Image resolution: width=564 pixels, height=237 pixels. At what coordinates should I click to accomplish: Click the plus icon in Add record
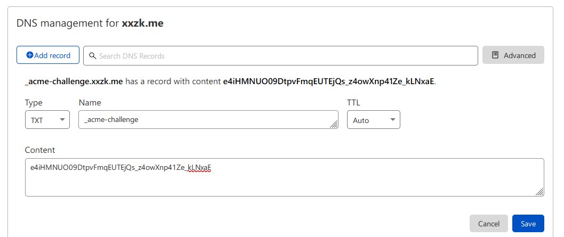click(x=30, y=55)
